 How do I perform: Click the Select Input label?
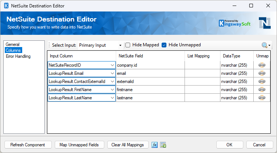click(64, 45)
